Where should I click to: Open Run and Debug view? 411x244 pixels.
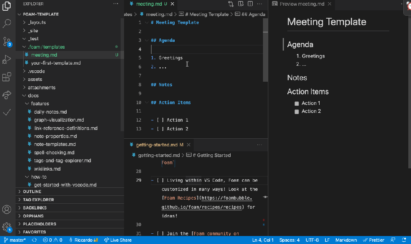pos(6,59)
